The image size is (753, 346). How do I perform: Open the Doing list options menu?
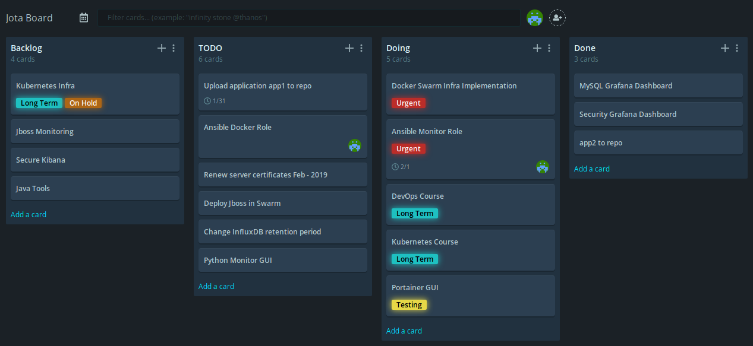tap(549, 48)
